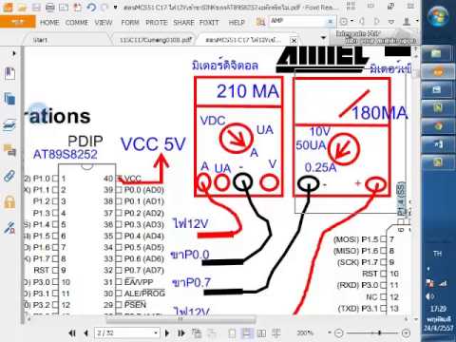Viewport: 456px width, 342px height.
Task: Open the Word icon in the taskbar
Action: (x=438, y=144)
